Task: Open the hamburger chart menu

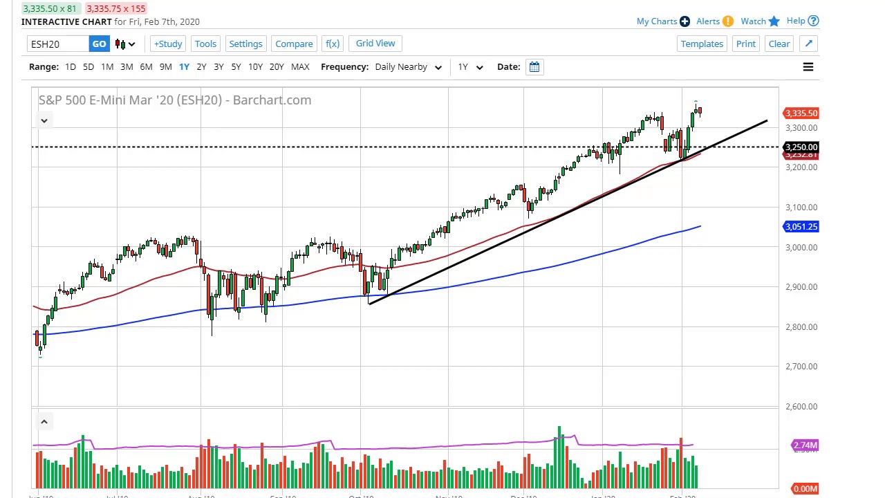Action: [x=808, y=67]
